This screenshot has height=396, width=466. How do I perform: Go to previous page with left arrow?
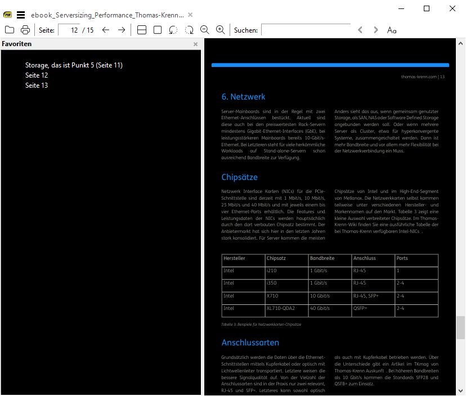(x=106, y=30)
